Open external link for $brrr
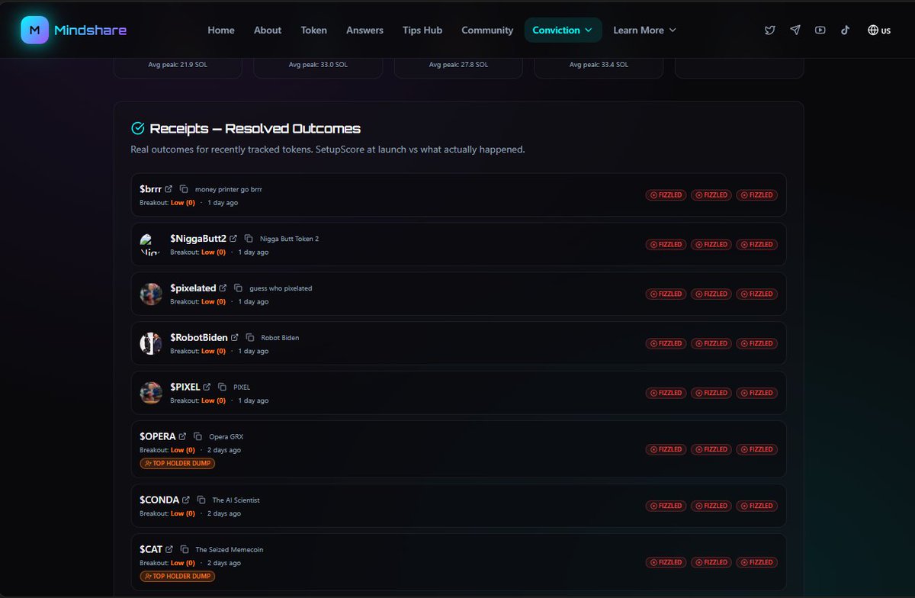This screenshot has height=598, width=915. (x=169, y=188)
